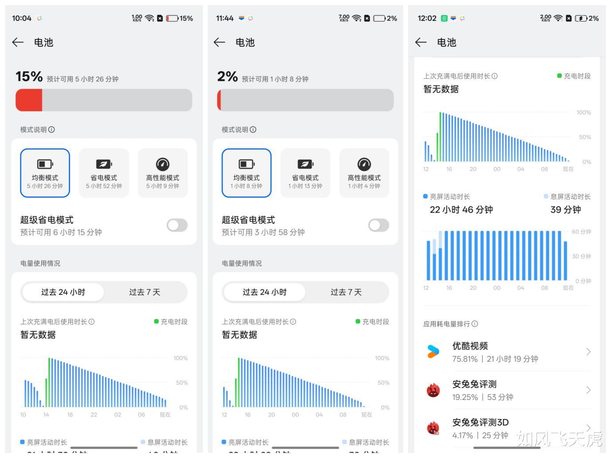Screen dimensions: 611x458
Task: Tap the 2% battery level bar
Action: (x=305, y=100)
